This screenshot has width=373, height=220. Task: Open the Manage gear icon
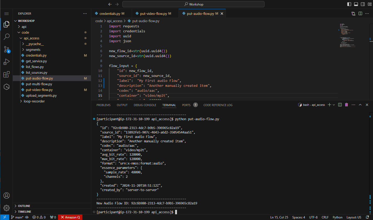(x=7, y=208)
